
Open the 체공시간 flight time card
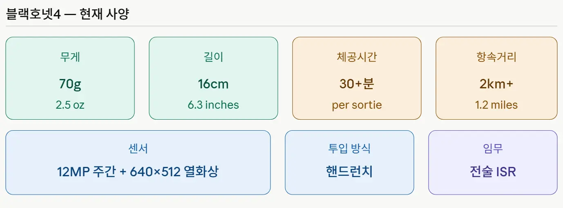(x=357, y=78)
